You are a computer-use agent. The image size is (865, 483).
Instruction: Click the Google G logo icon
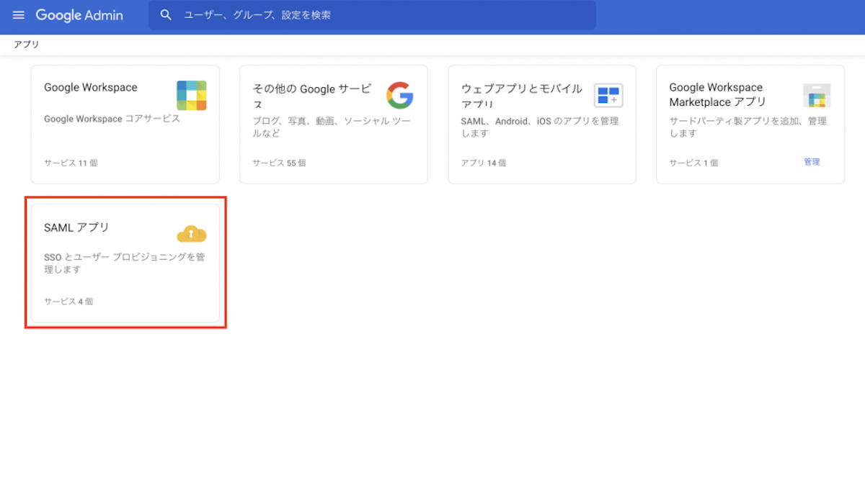click(400, 95)
